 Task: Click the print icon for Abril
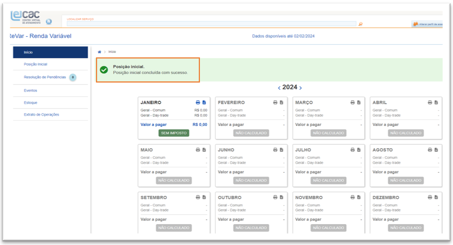[x=430, y=102]
